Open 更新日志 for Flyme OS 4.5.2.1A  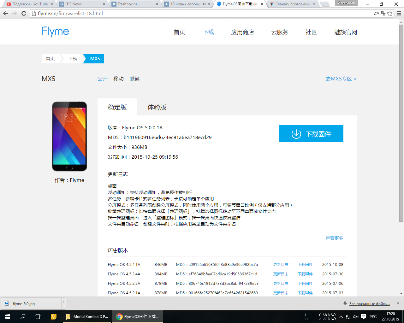click(x=281, y=293)
